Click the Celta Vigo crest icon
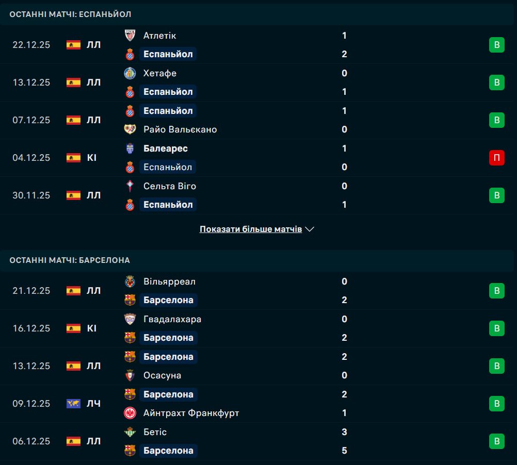Viewport: 517px width, 465px height. (x=130, y=186)
